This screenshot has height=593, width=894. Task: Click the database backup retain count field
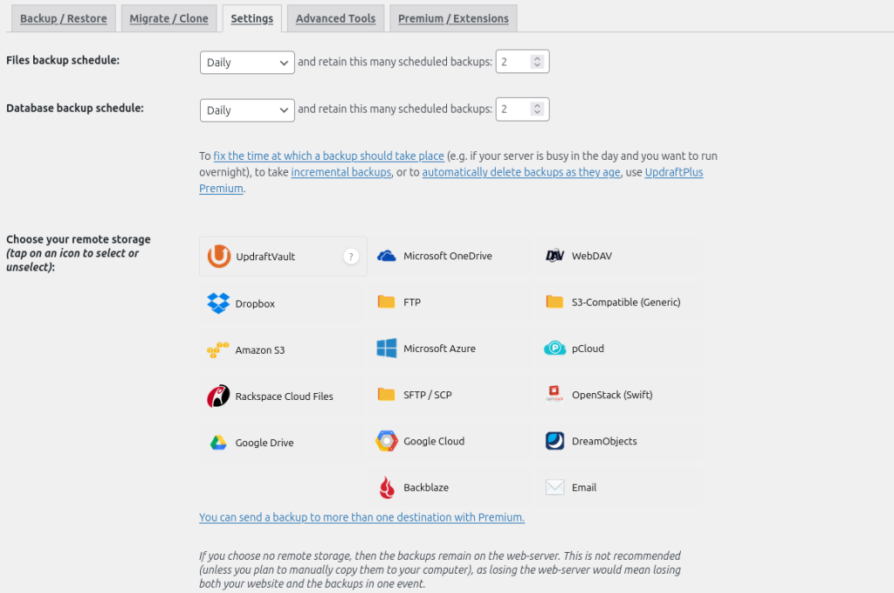tap(515, 110)
